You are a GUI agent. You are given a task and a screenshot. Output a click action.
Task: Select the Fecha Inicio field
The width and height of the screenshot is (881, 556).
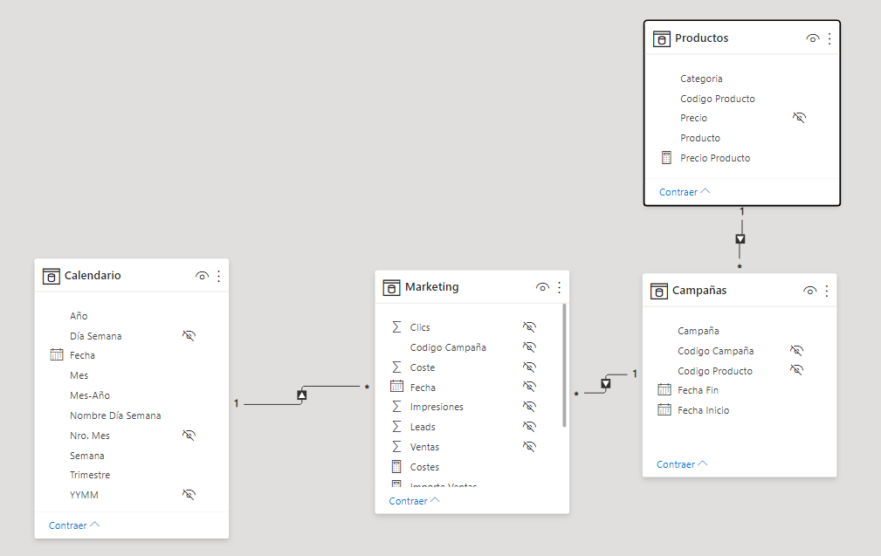703,410
